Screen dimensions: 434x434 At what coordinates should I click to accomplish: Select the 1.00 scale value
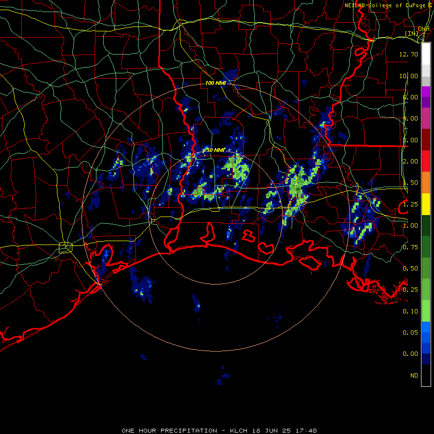click(x=410, y=226)
